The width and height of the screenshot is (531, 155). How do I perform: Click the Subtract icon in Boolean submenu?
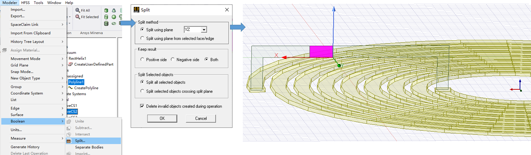click(69, 128)
